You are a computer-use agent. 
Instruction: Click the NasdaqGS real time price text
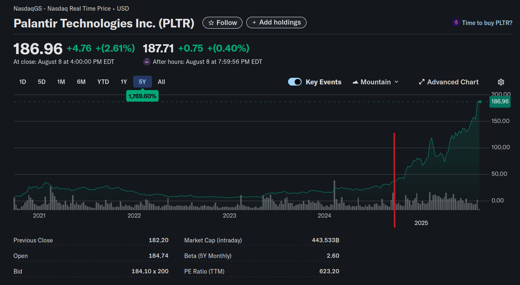click(71, 9)
